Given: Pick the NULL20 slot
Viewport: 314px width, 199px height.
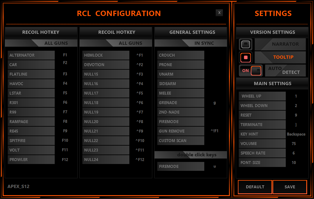Looking at the screenshot, I should [x=106, y=122].
